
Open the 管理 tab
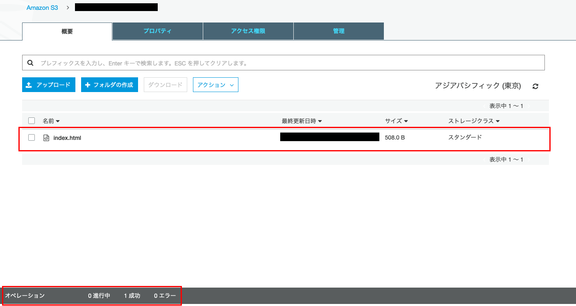pos(338,31)
